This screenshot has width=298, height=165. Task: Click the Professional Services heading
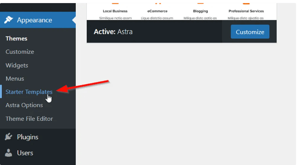[x=246, y=11]
